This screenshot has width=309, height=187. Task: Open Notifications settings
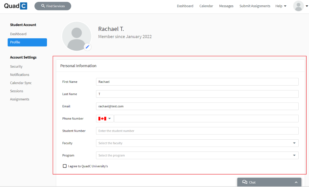point(19,75)
